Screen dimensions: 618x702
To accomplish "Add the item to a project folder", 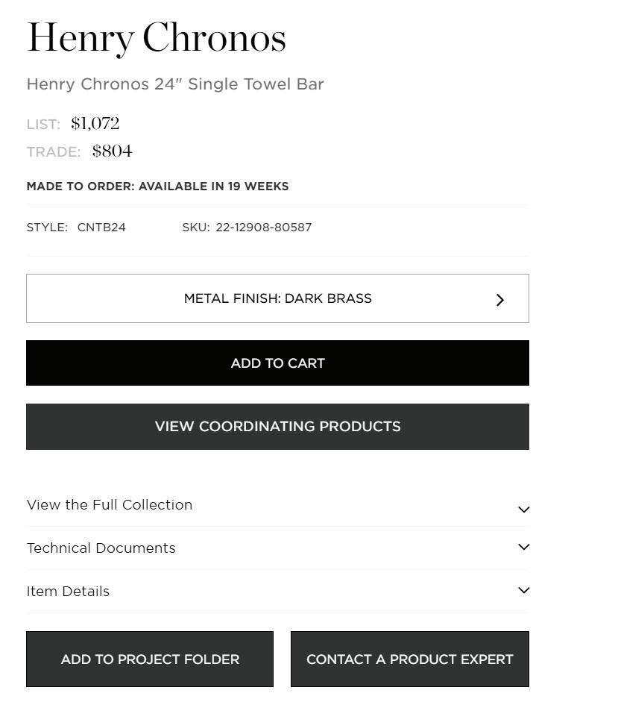I will tap(150, 659).
